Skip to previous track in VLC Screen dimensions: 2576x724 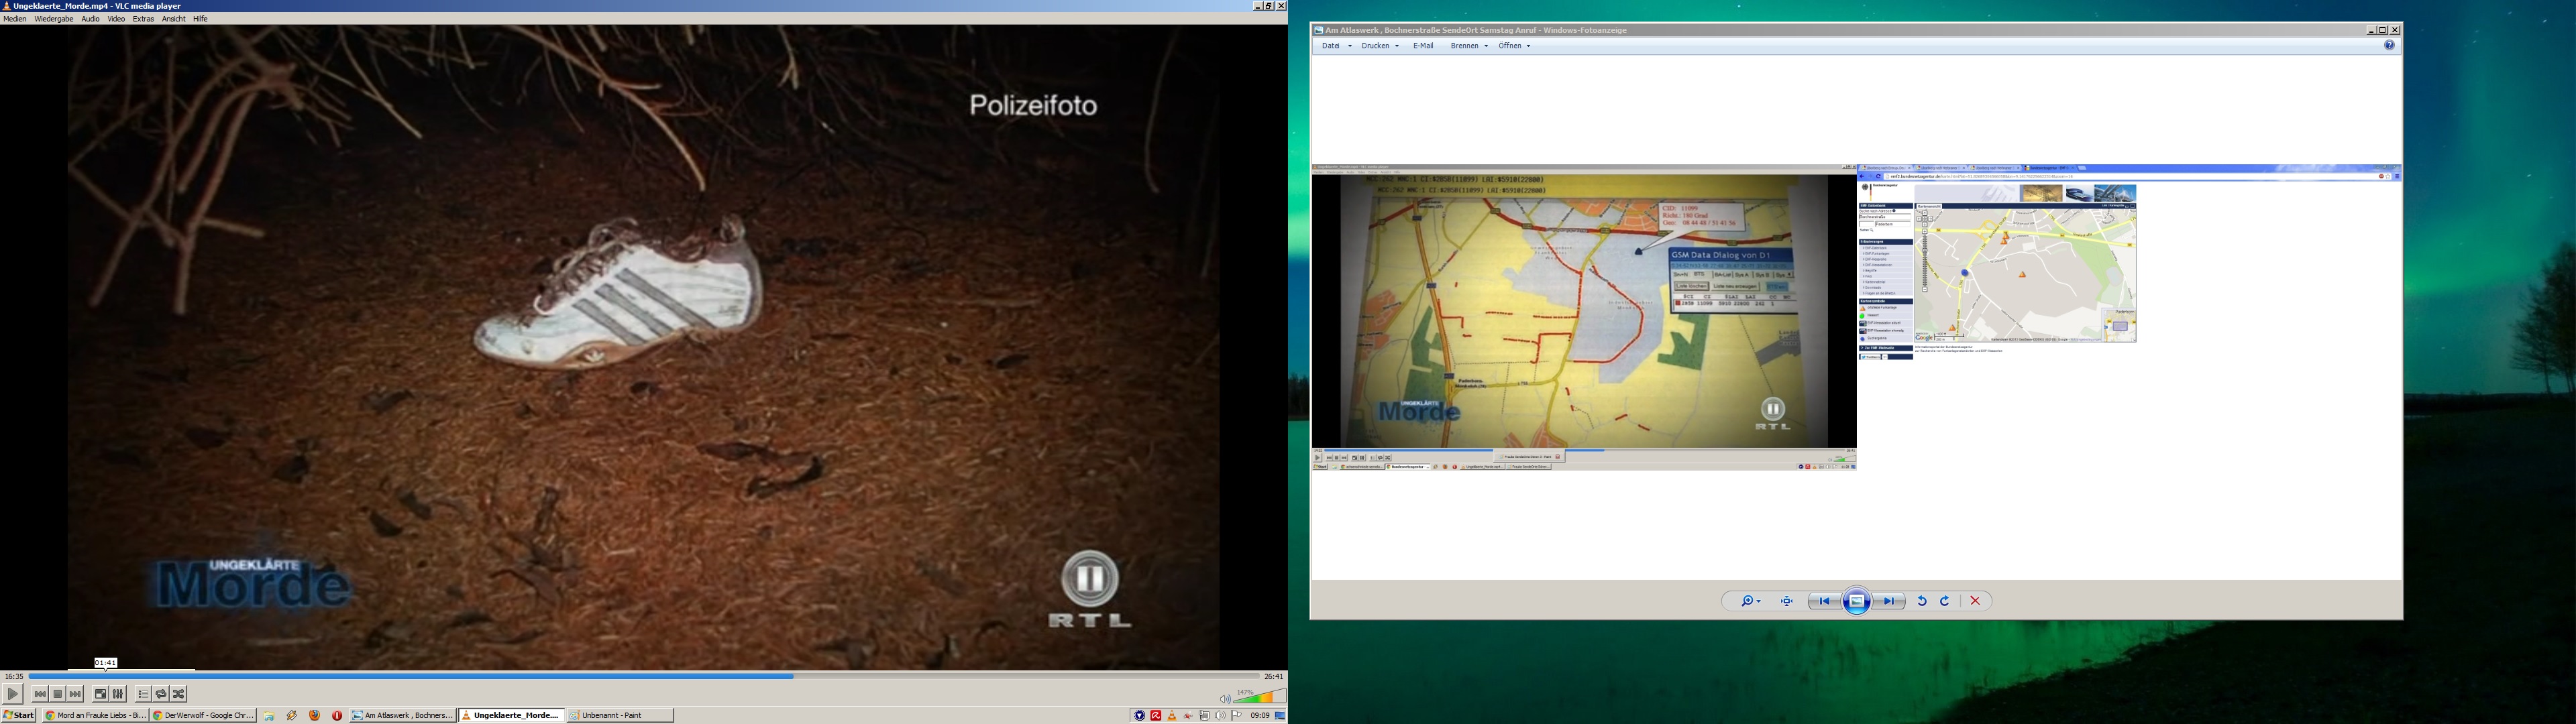[40, 694]
